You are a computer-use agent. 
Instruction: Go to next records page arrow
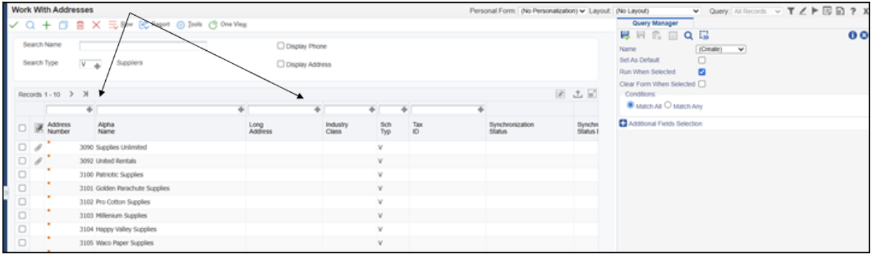71,93
